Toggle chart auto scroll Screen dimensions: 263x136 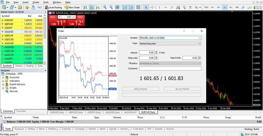tap(125, 7)
